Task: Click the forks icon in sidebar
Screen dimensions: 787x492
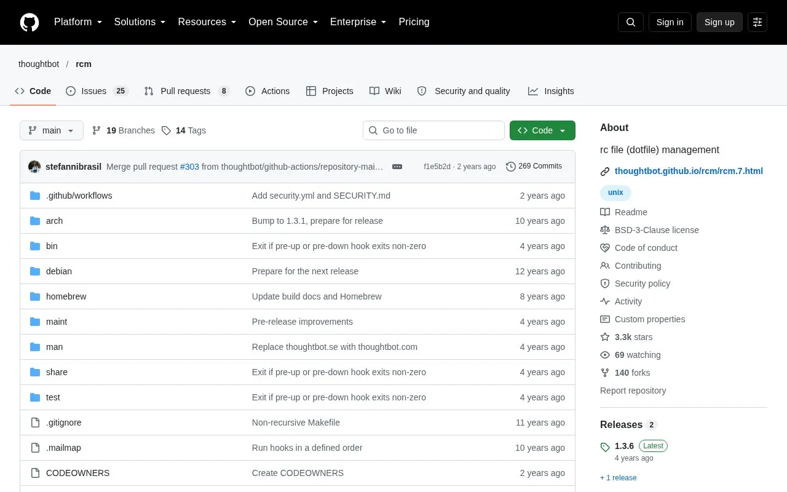Action: 605,373
